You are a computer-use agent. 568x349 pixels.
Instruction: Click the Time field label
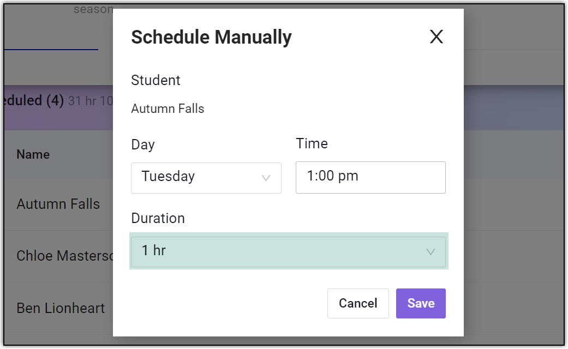pyautogui.click(x=312, y=143)
